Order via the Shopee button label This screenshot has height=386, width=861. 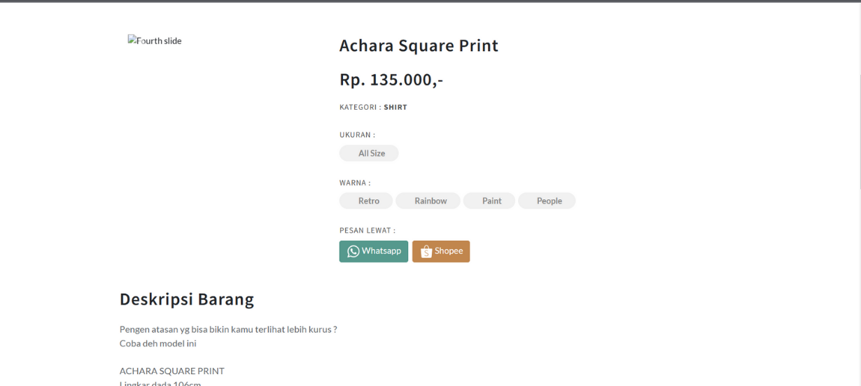(449, 251)
